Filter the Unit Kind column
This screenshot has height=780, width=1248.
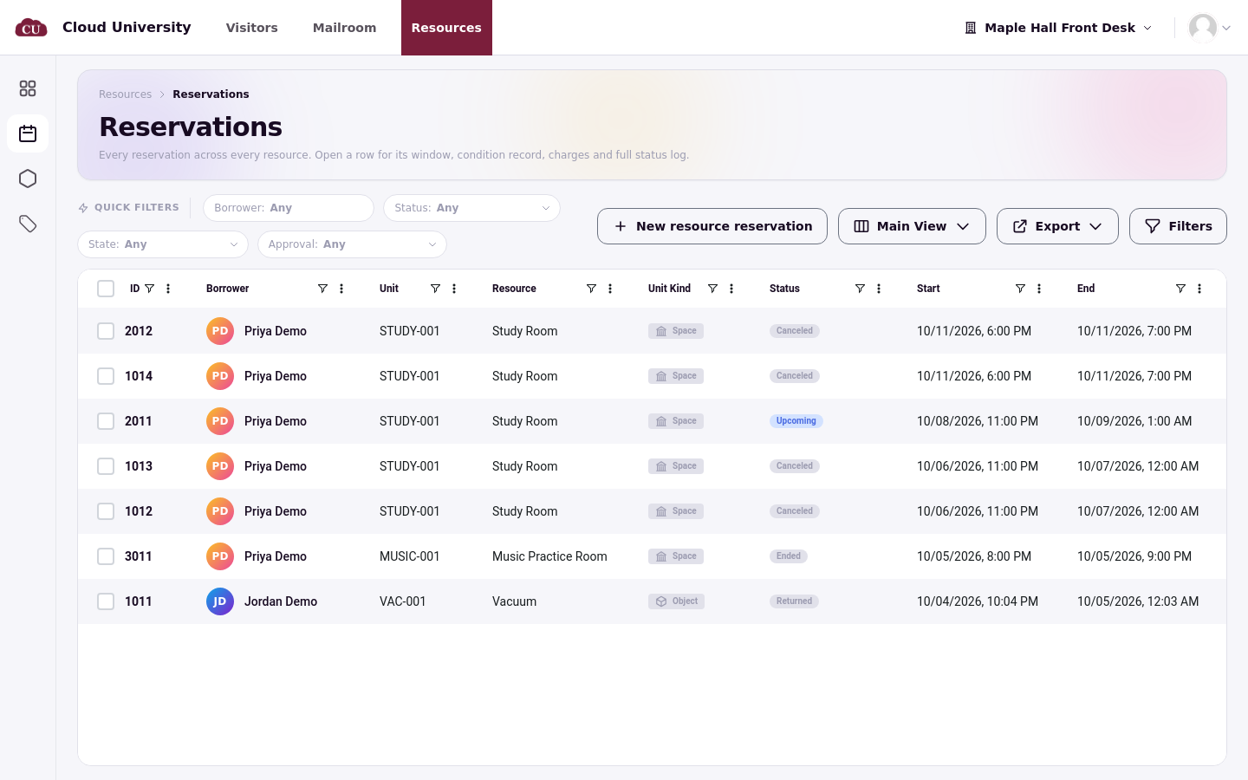pyautogui.click(x=712, y=289)
